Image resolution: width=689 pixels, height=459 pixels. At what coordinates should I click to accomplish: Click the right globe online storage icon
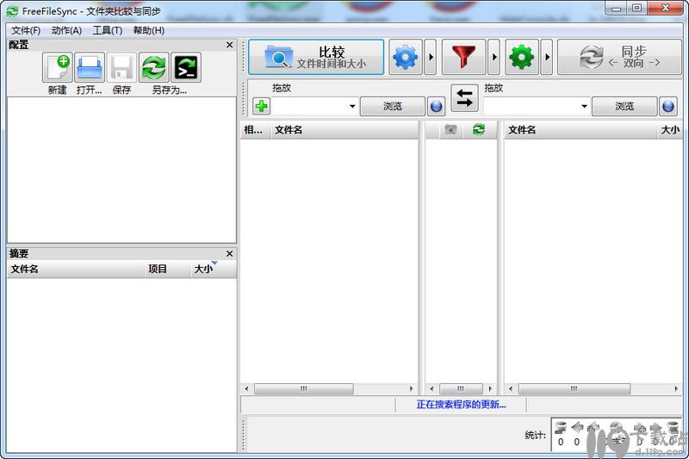(x=668, y=106)
